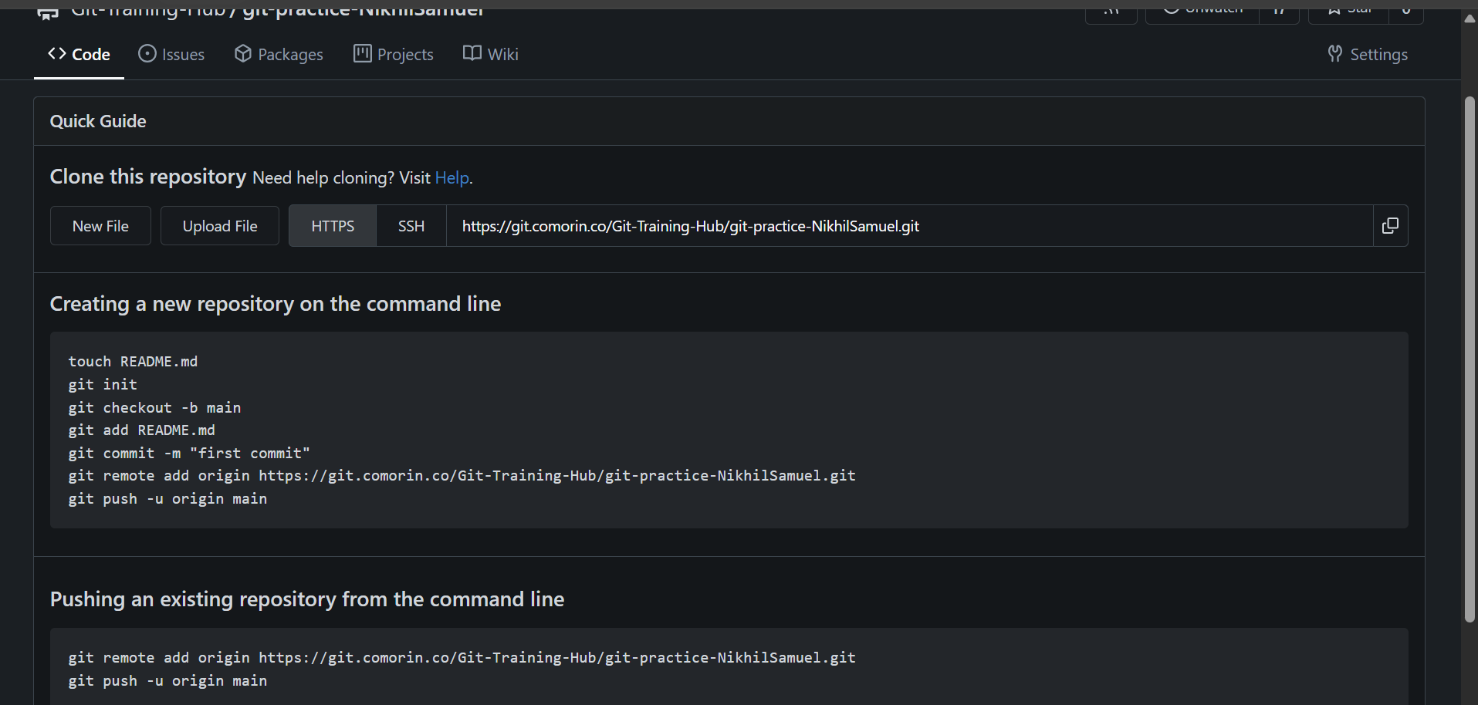The image size is (1478, 705).
Task: Copy the repository clone URL
Action: [x=1390, y=226]
